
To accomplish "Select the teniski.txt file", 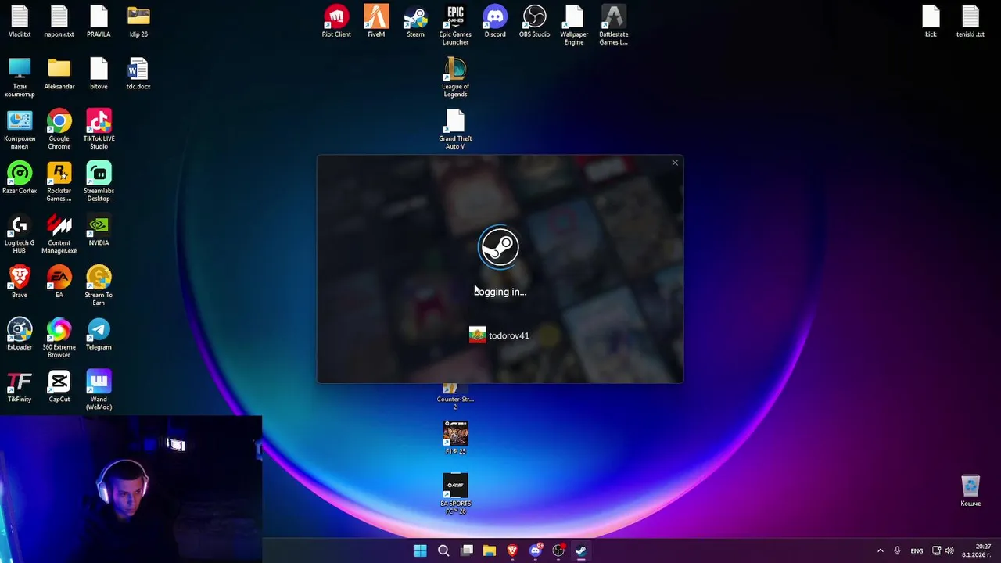I will [x=971, y=21].
